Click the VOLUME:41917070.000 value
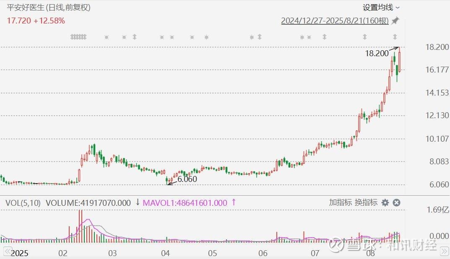The height and width of the screenshot is (259, 450). (88, 203)
